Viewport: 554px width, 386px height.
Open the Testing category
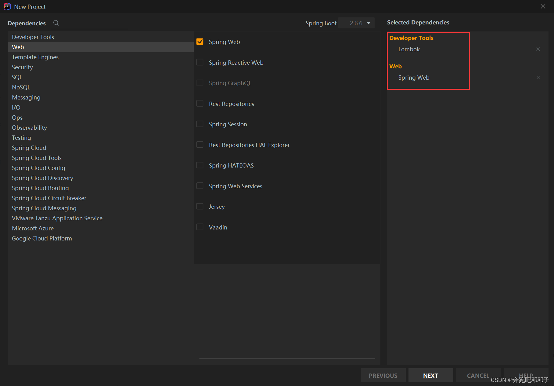click(x=101, y=138)
